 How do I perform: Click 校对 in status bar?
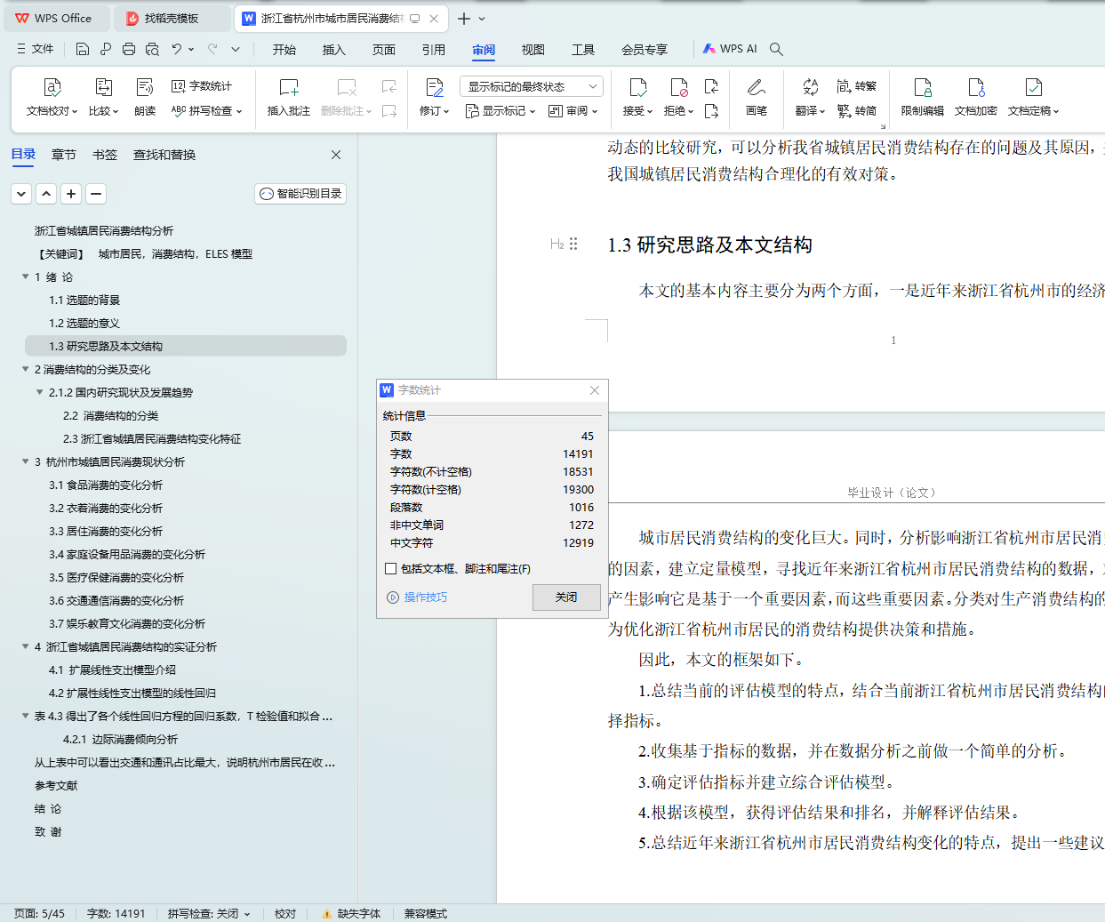point(285,913)
